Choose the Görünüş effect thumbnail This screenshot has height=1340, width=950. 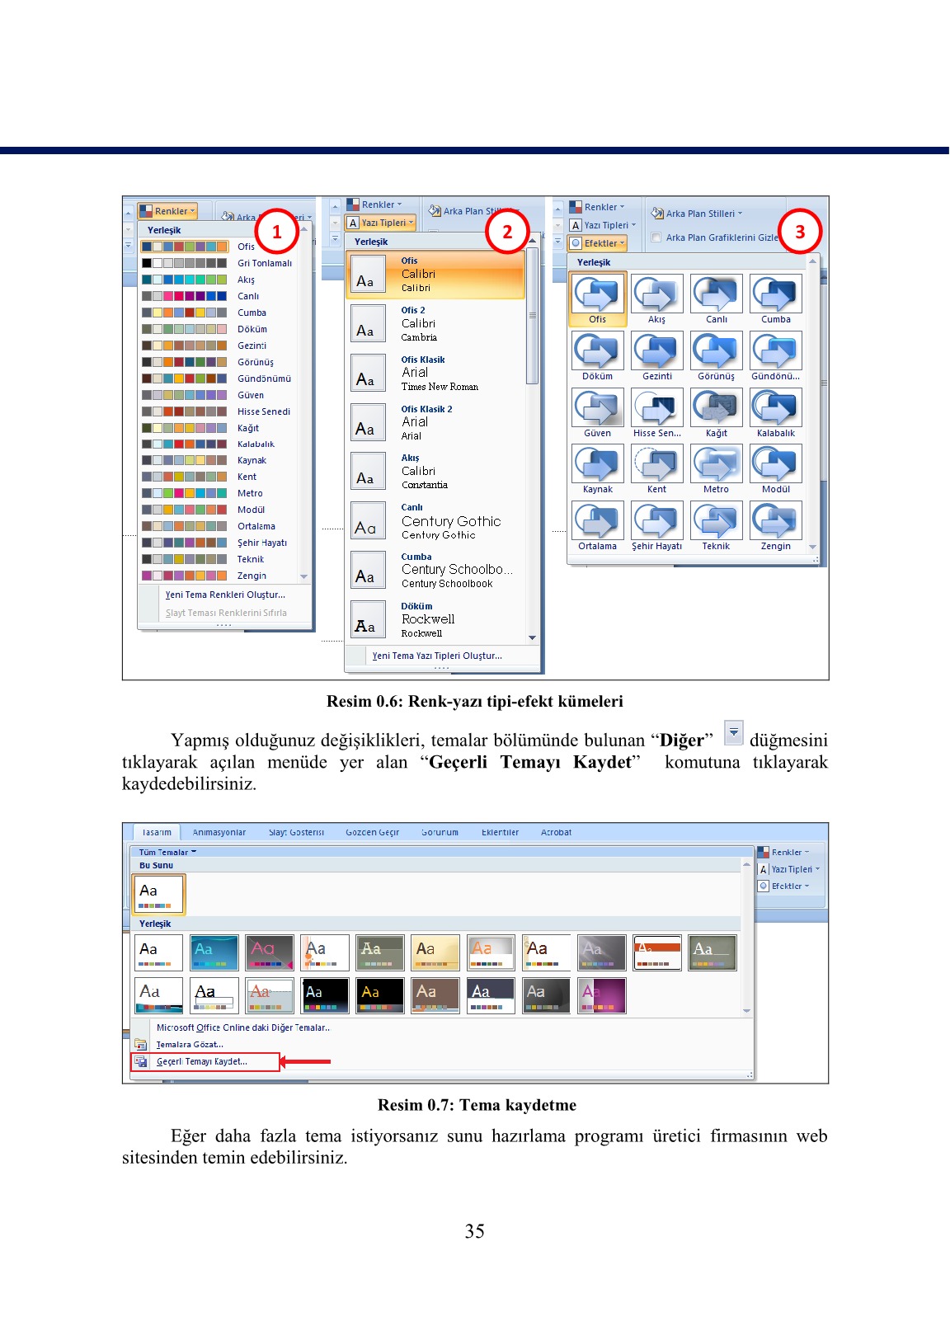717,351
